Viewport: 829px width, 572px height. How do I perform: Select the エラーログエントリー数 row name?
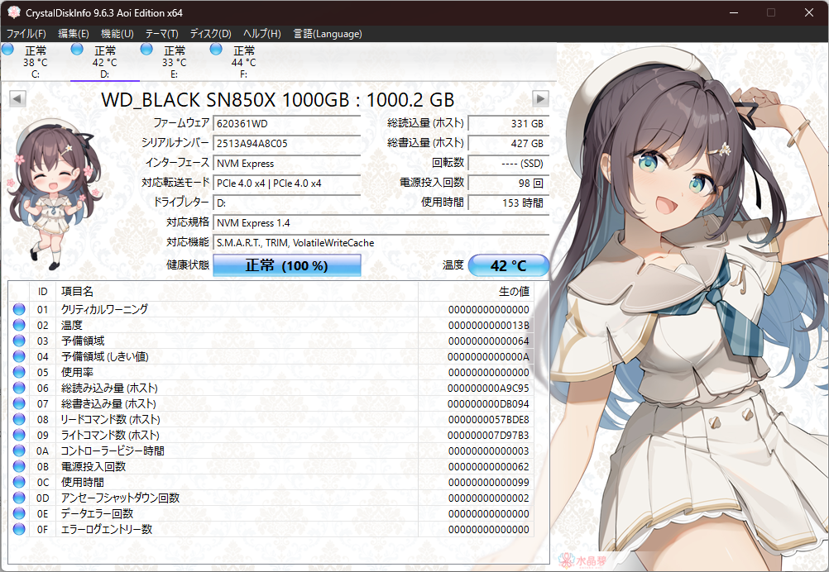click(107, 529)
